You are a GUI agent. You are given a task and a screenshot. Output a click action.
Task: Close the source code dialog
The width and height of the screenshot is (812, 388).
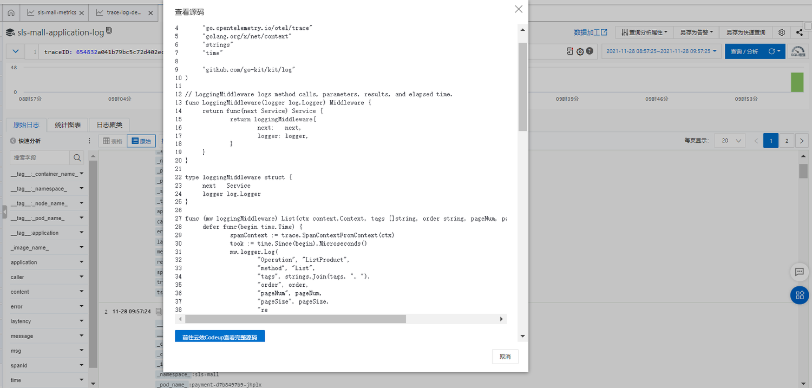click(519, 9)
